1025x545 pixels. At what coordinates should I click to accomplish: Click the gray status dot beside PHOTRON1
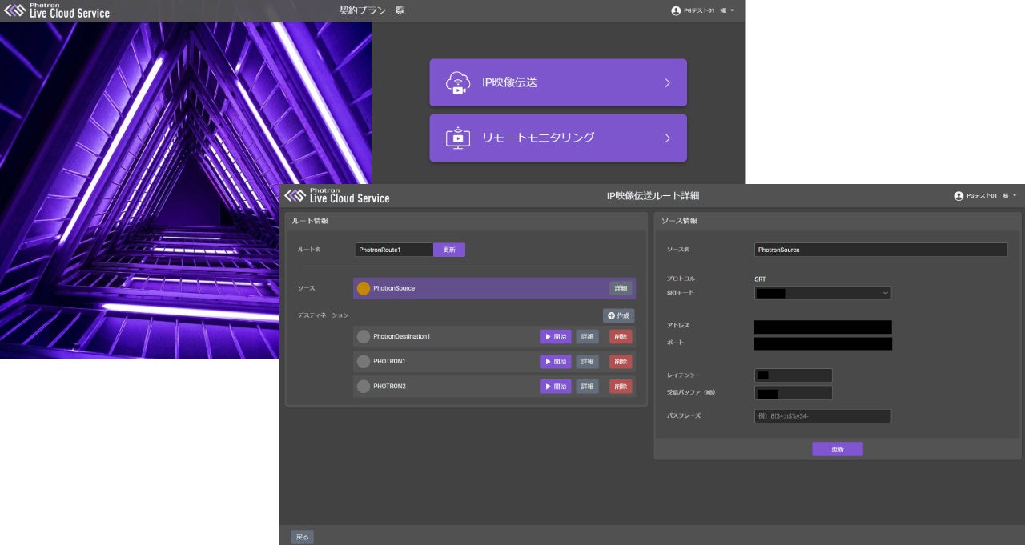point(363,361)
